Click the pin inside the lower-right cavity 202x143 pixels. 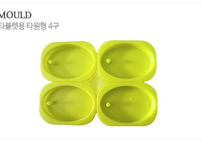click(x=108, y=104)
